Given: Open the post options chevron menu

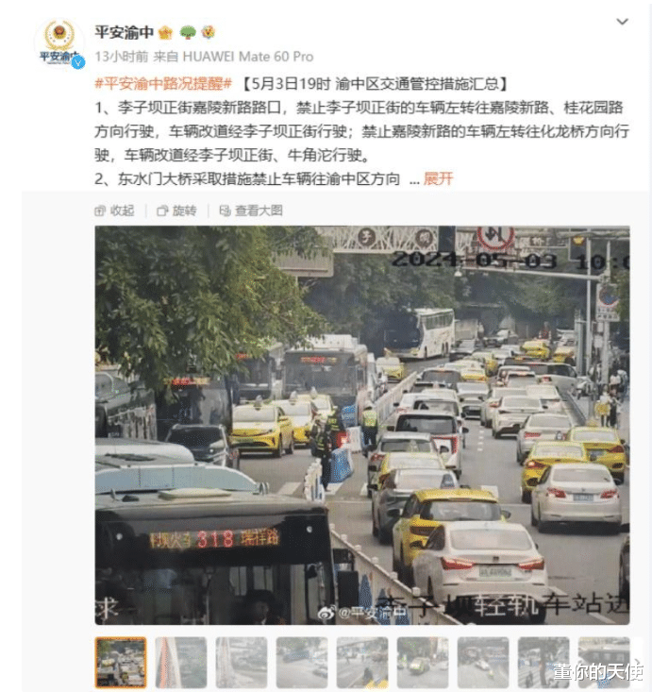Looking at the screenshot, I should coord(622,22).
